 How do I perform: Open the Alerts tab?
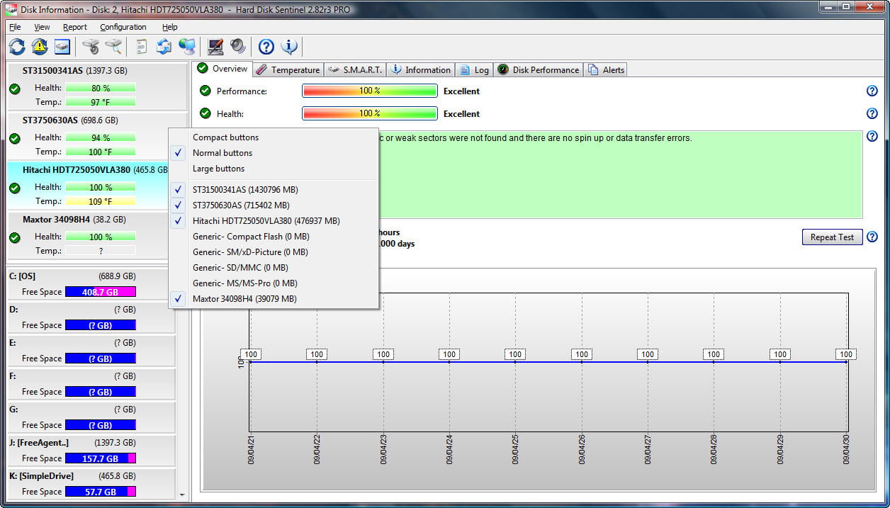(606, 70)
